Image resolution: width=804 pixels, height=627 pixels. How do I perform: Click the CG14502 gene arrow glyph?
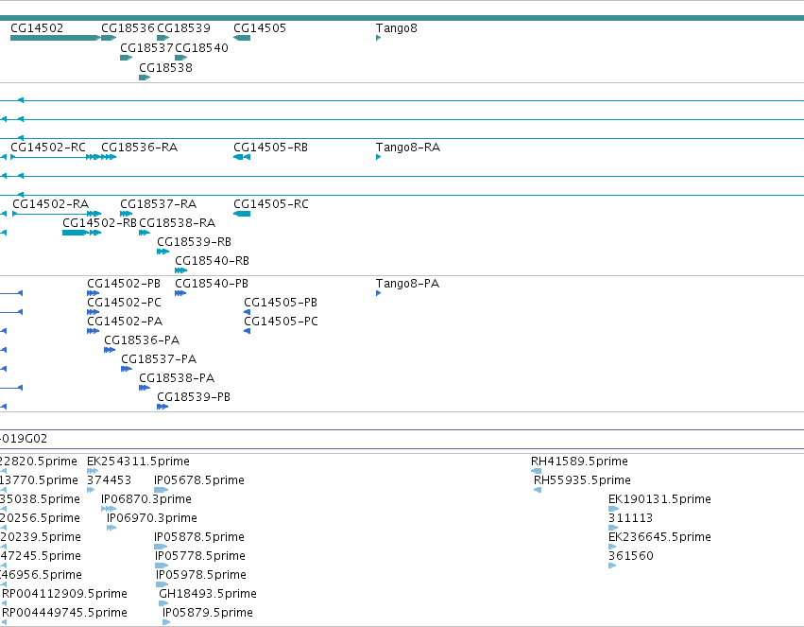tap(56, 38)
